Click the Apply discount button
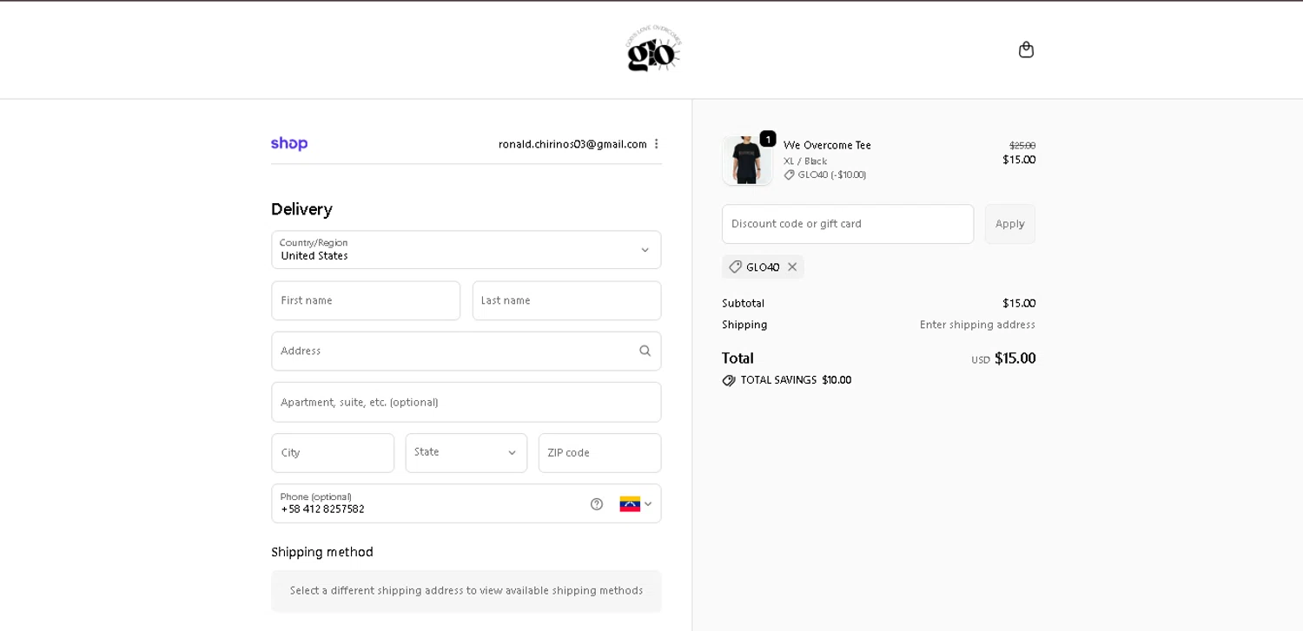The width and height of the screenshot is (1303, 631). coord(1010,224)
